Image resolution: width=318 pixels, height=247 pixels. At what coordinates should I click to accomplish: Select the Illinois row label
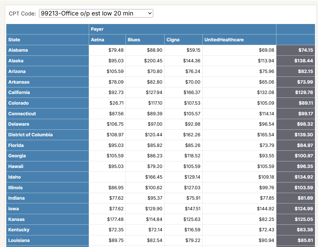click(48, 188)
